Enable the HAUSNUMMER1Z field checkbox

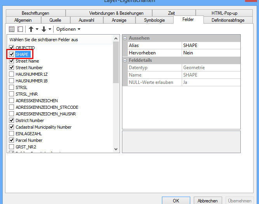tap(12, 74)
